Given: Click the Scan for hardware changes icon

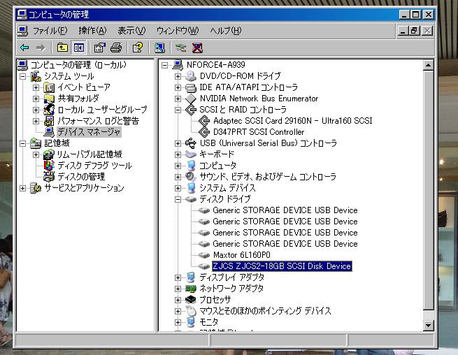Looking at the screenshot, I should coord(159,48).
